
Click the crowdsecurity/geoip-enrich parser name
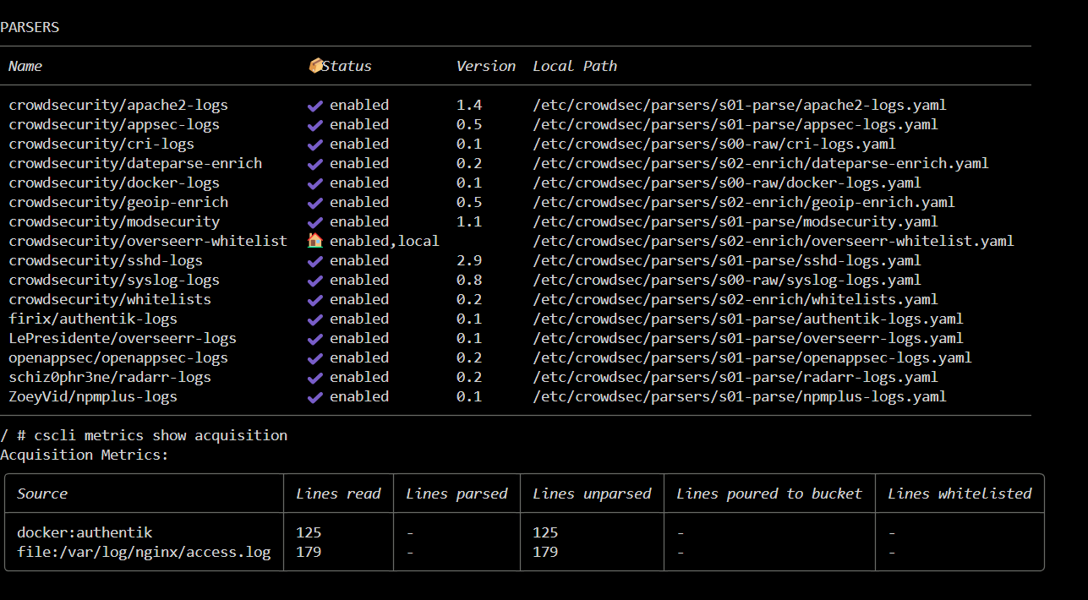click(118, 203)
